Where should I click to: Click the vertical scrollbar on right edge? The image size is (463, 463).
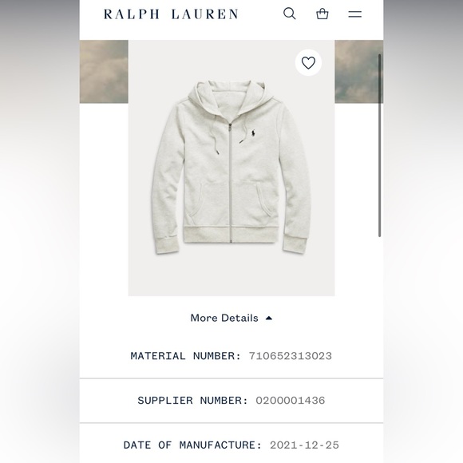tap(380, 145)
